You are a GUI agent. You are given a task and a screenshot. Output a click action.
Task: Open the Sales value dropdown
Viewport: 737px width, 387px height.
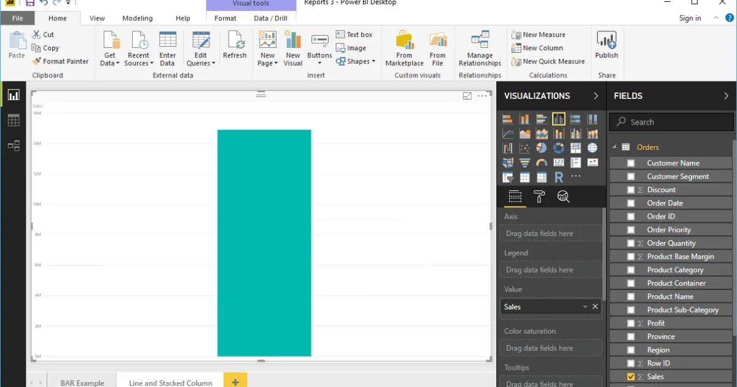585,307
